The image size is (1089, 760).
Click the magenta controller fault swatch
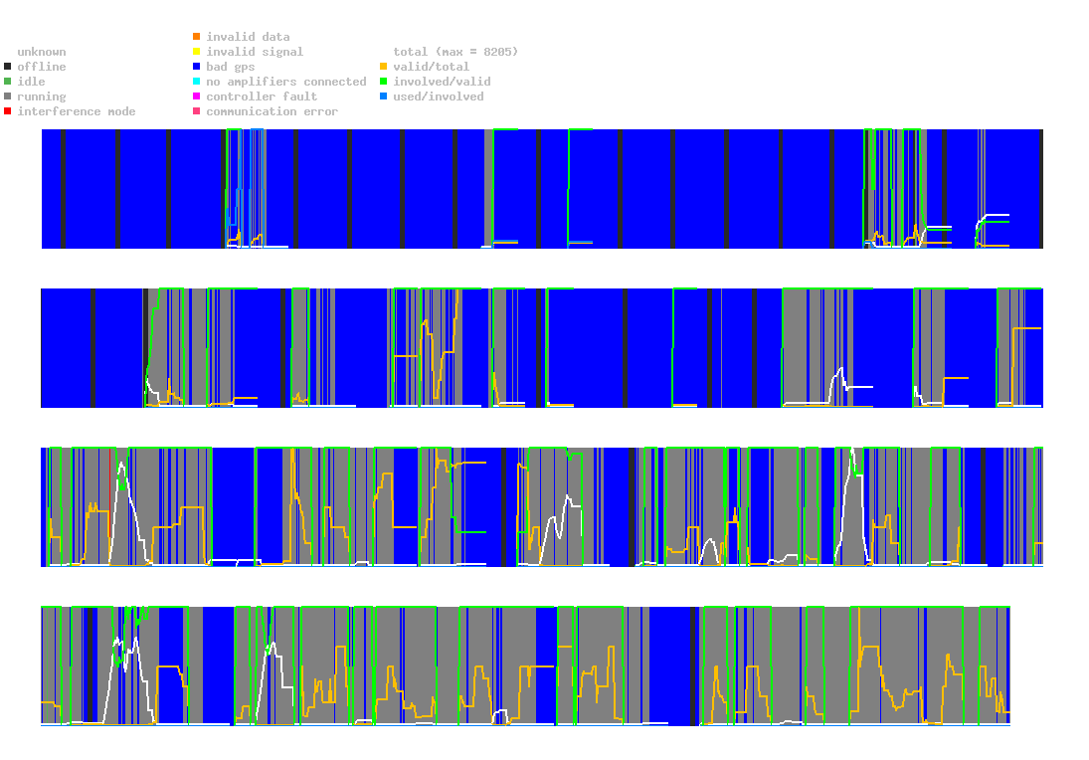point(196,96)
